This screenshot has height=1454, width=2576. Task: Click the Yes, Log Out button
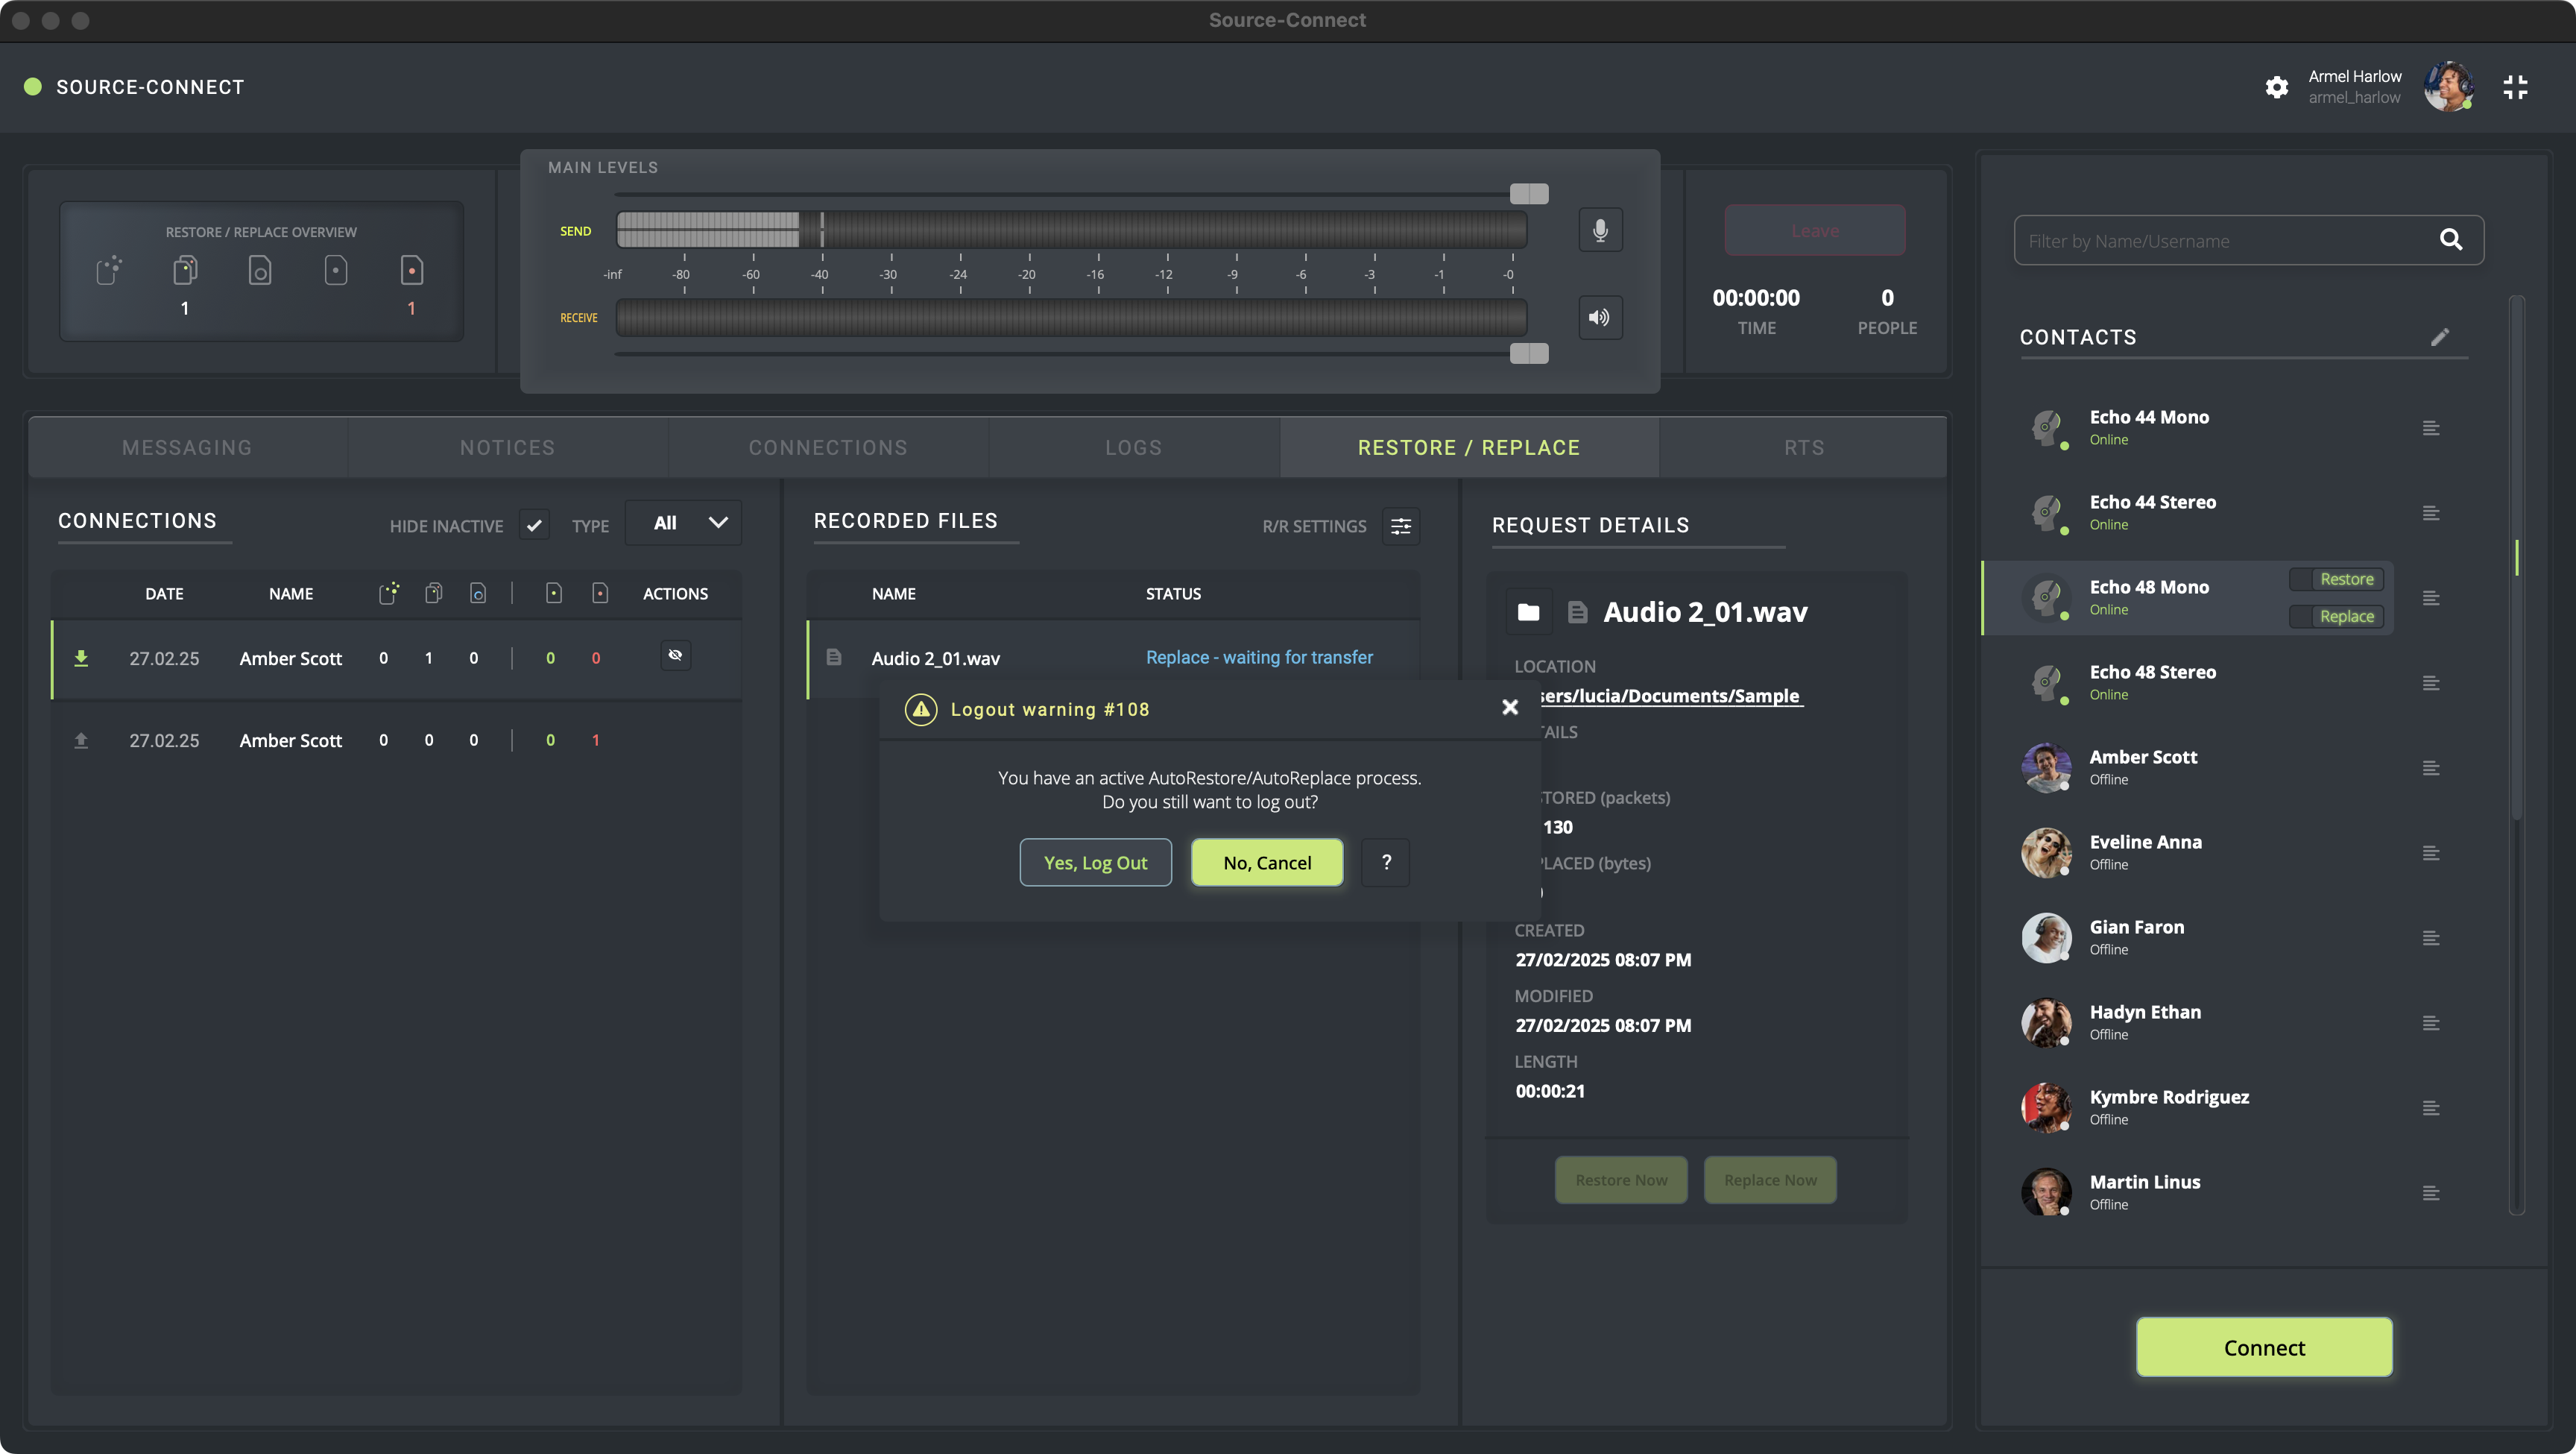(x=1095, y=863)
